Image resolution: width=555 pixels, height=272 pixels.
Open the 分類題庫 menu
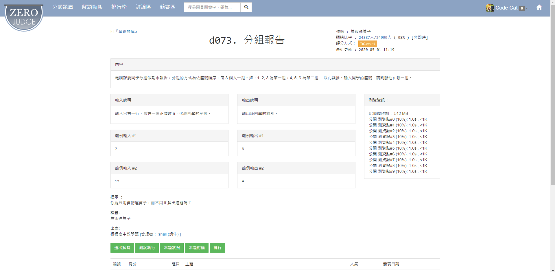63,7
